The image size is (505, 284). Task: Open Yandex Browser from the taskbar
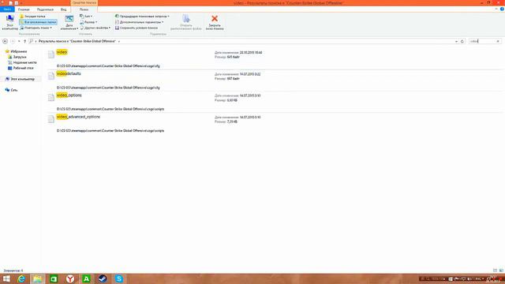click(70, 278)
